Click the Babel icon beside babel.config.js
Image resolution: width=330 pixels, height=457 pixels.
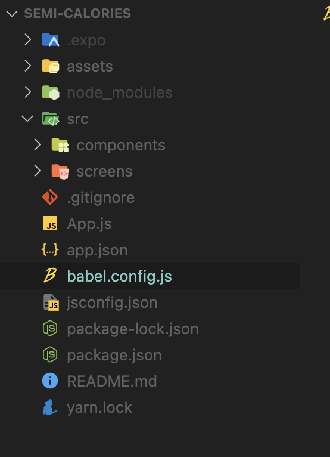50,276
